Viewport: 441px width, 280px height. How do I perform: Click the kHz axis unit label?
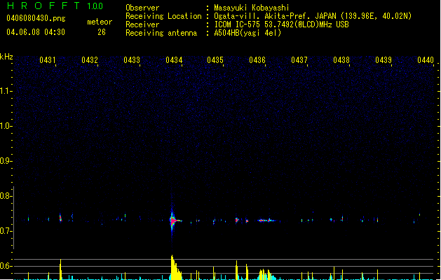pos(6,57)
